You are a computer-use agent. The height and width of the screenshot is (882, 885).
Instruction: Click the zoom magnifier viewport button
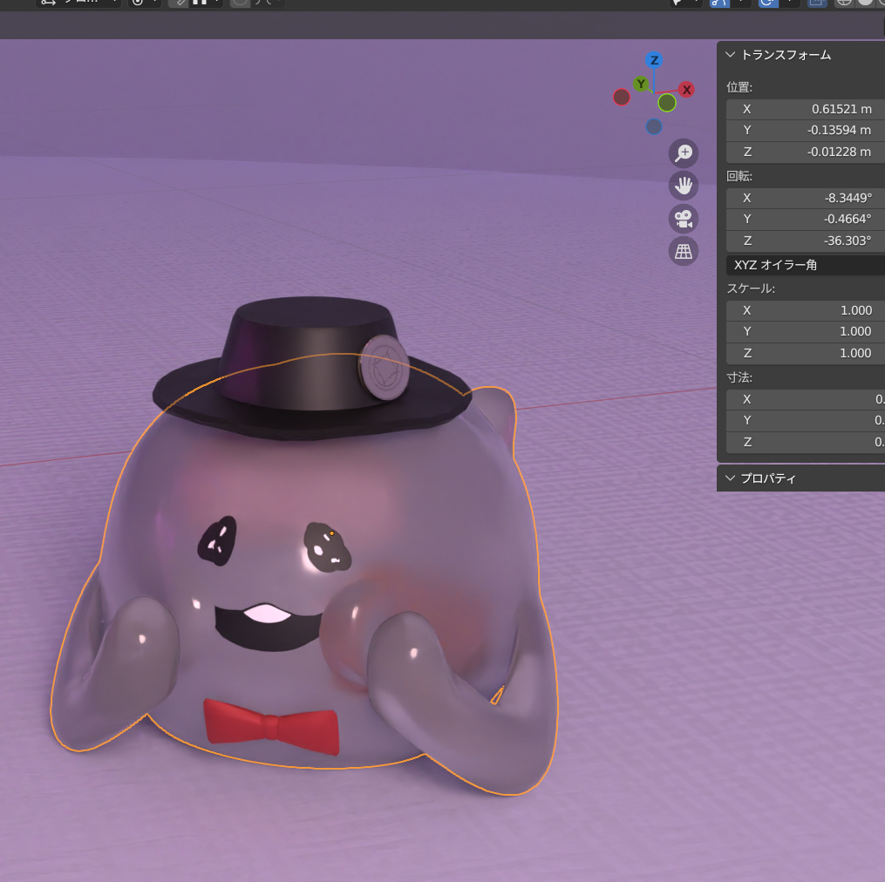pos(683,153)
